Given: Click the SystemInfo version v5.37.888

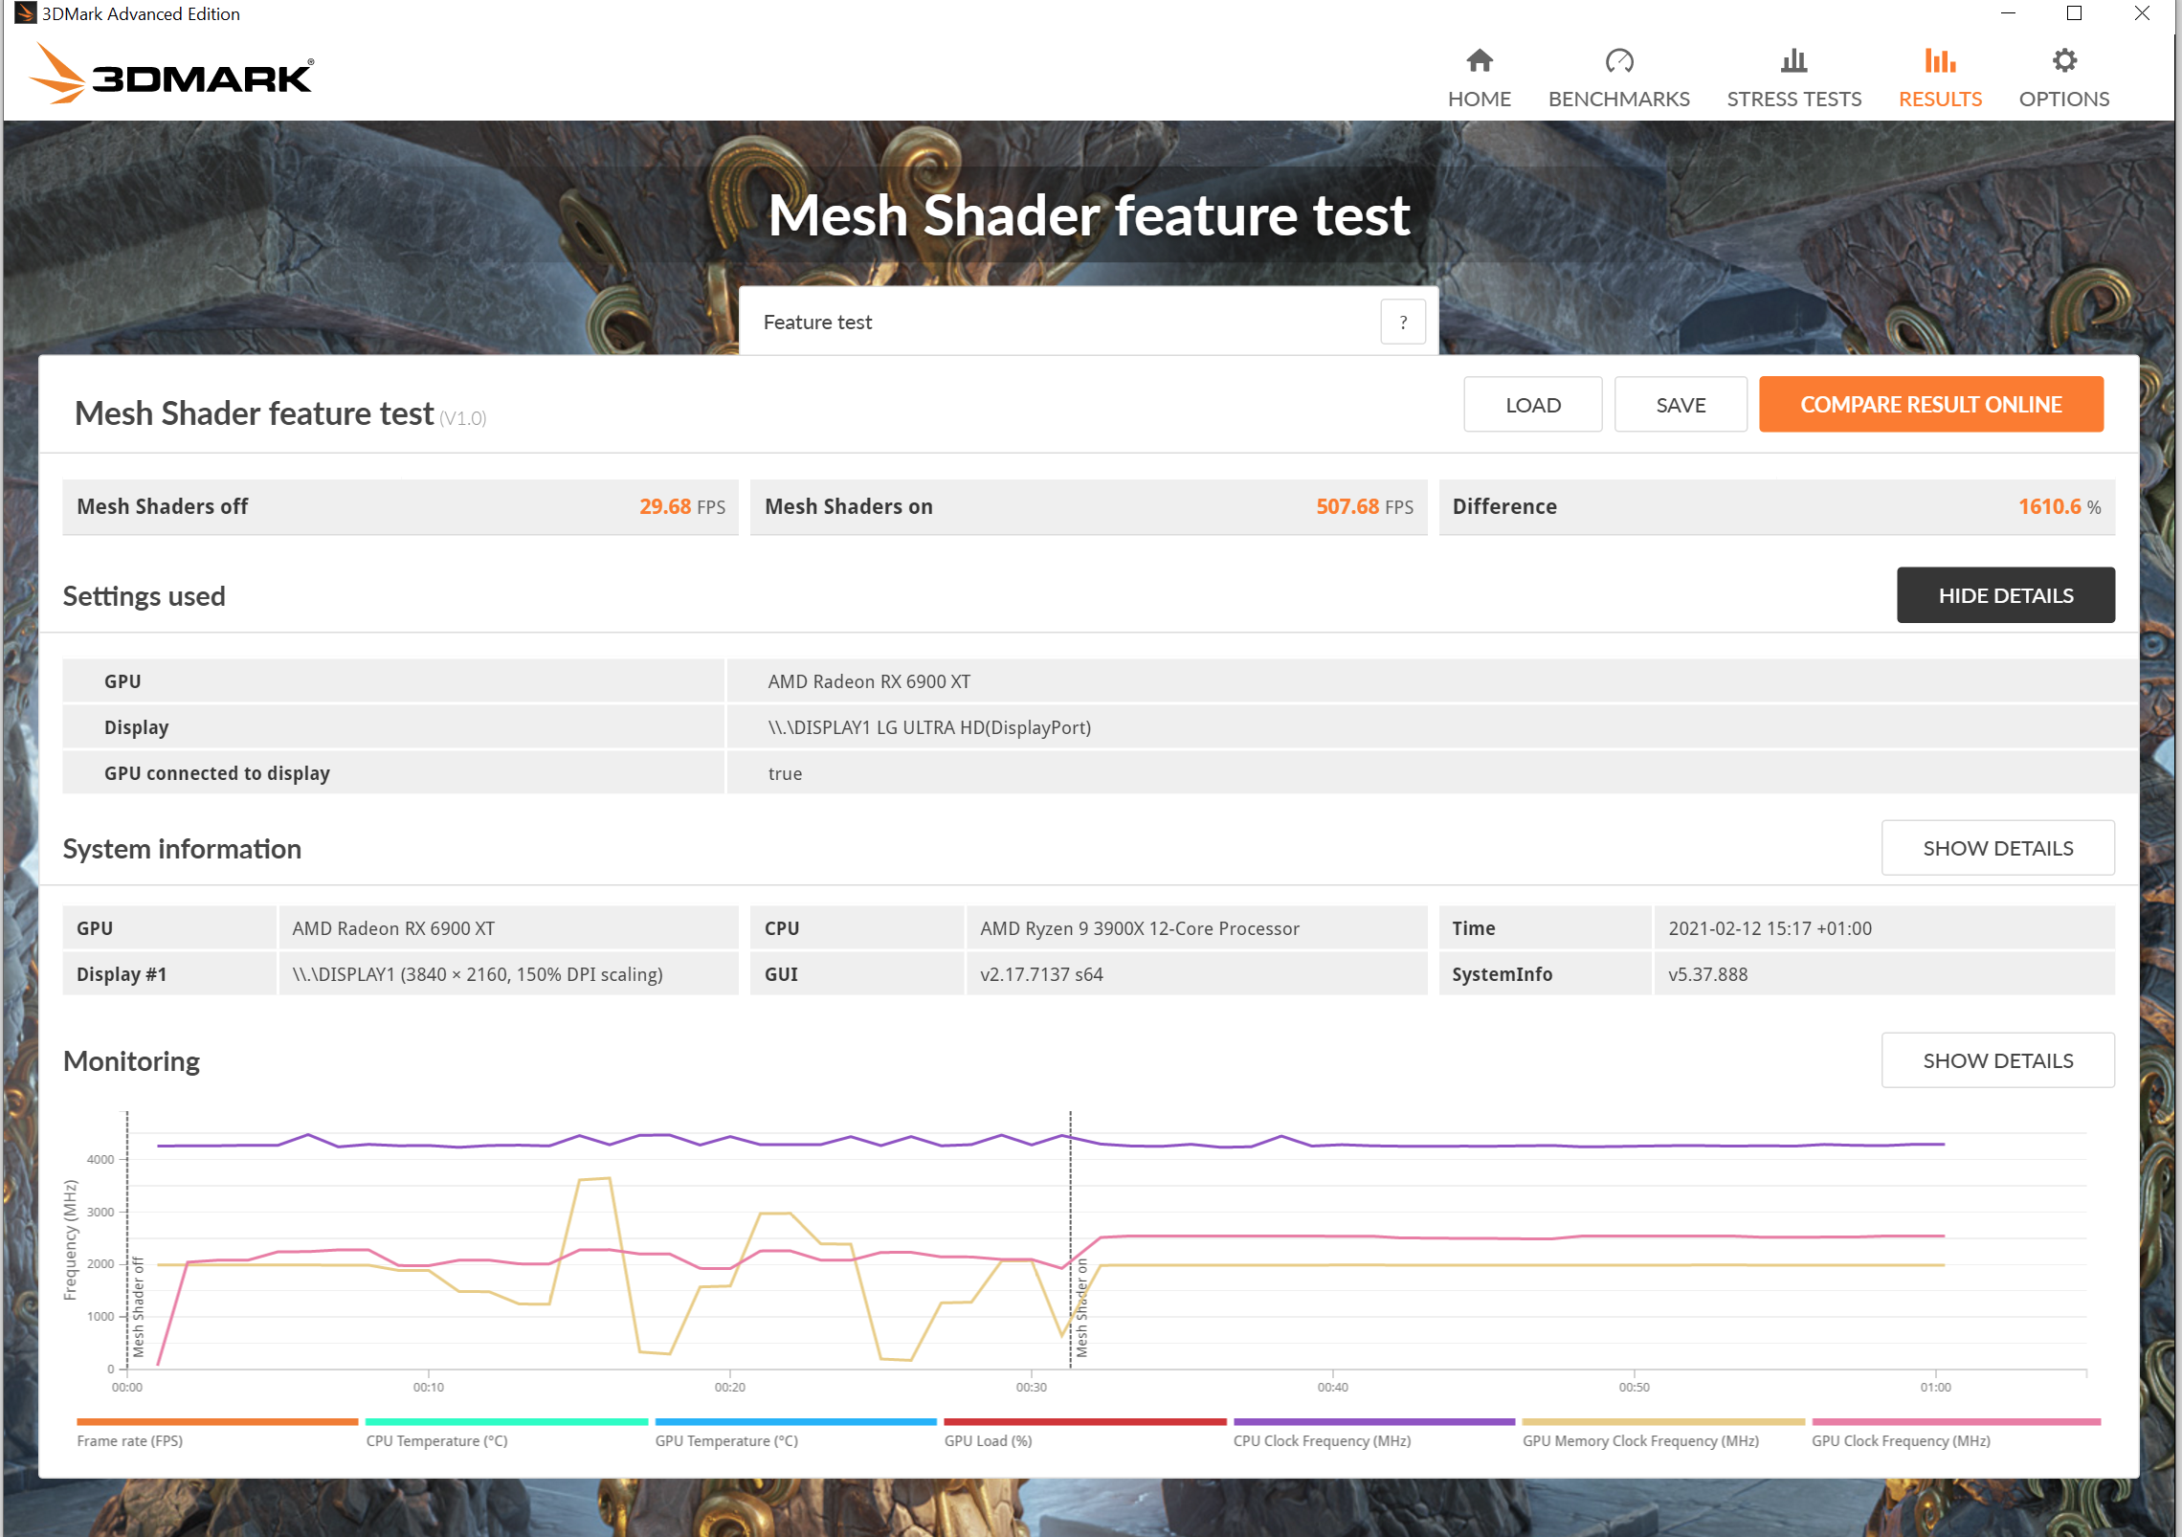Looking at the screenshot, I should [1706, 973].
